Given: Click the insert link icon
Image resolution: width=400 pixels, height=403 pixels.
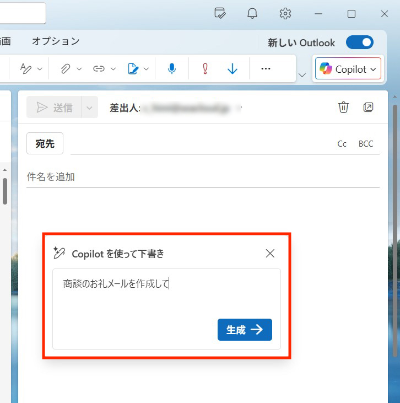Looking at the screenshot, I should (x=99, y=68).
